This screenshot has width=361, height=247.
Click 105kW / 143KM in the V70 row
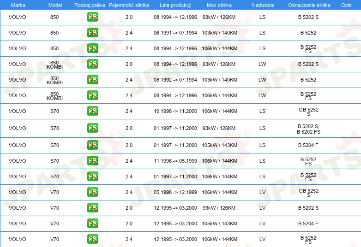point(220,223)
